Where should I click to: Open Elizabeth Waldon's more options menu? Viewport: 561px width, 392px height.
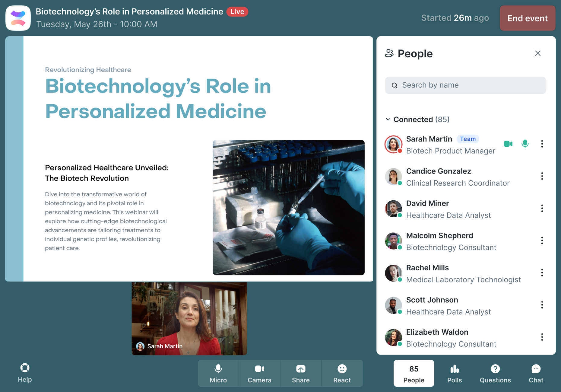pos(542,337)
